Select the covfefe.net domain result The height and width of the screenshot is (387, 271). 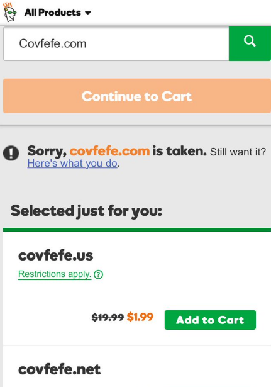tap(60, 369)
